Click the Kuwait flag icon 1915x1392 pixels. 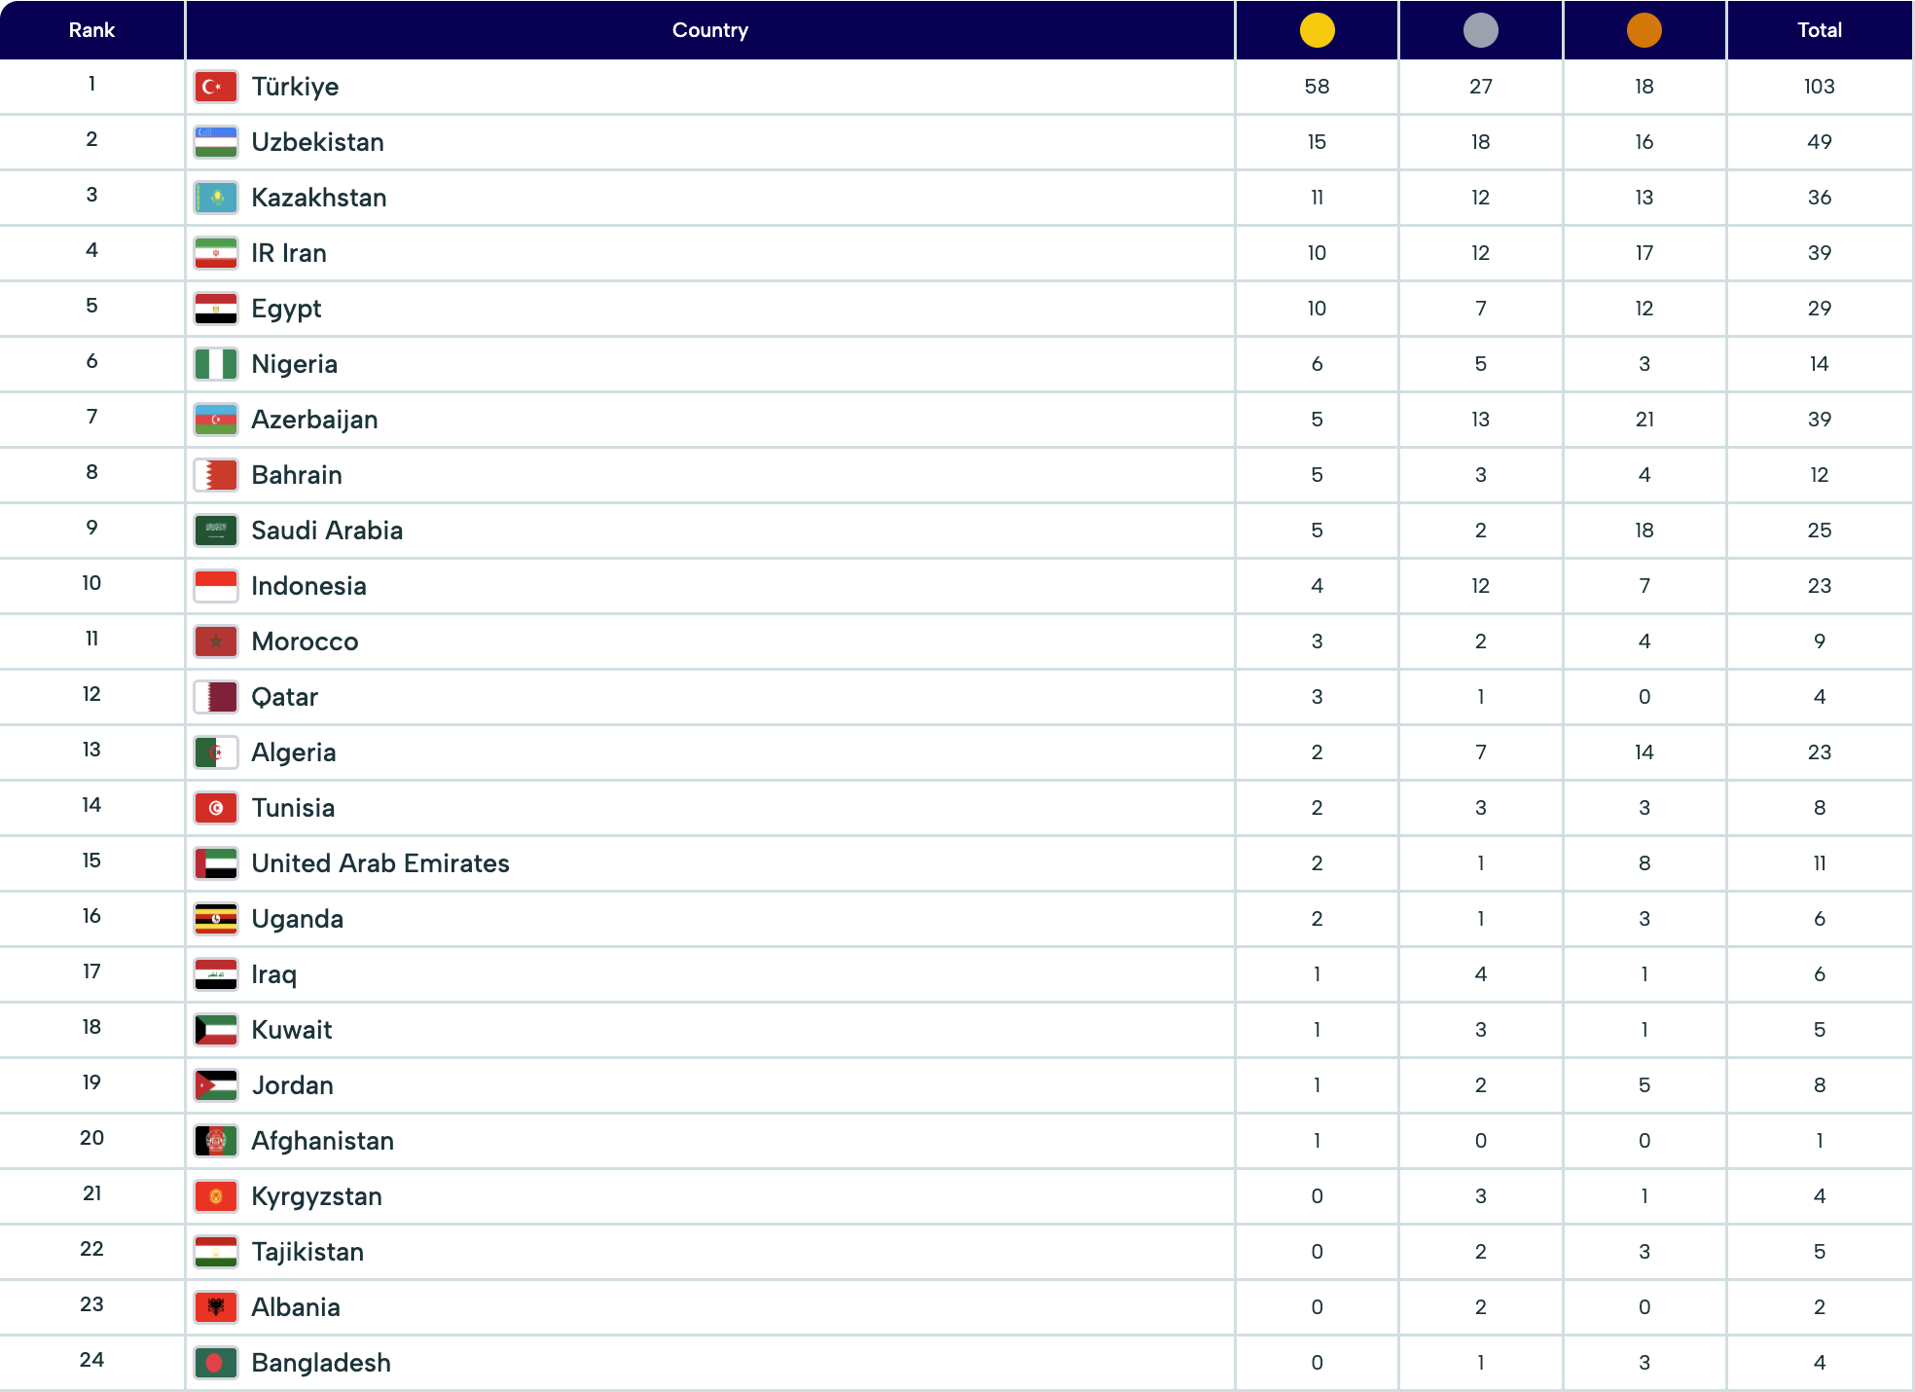(215, 1030)
